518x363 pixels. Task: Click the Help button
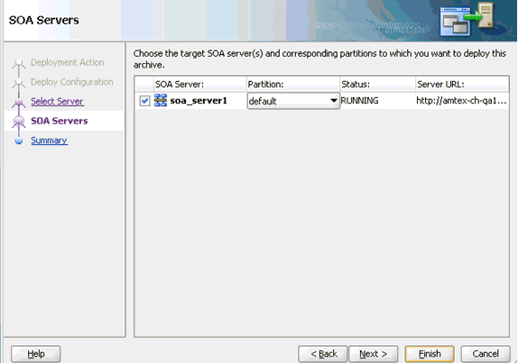(x=36, y=354)
